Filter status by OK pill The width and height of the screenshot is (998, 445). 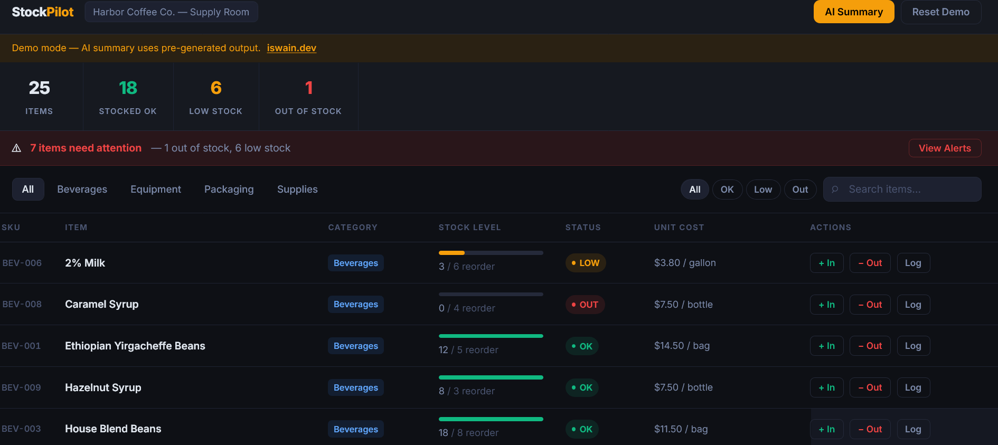(x=727, y=190)
